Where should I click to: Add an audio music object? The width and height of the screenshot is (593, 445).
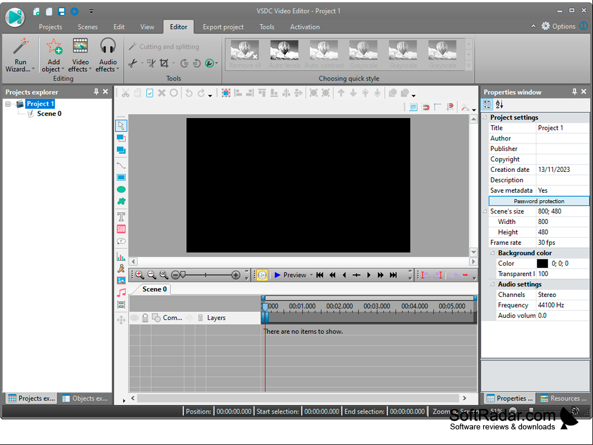pos(121,292)
